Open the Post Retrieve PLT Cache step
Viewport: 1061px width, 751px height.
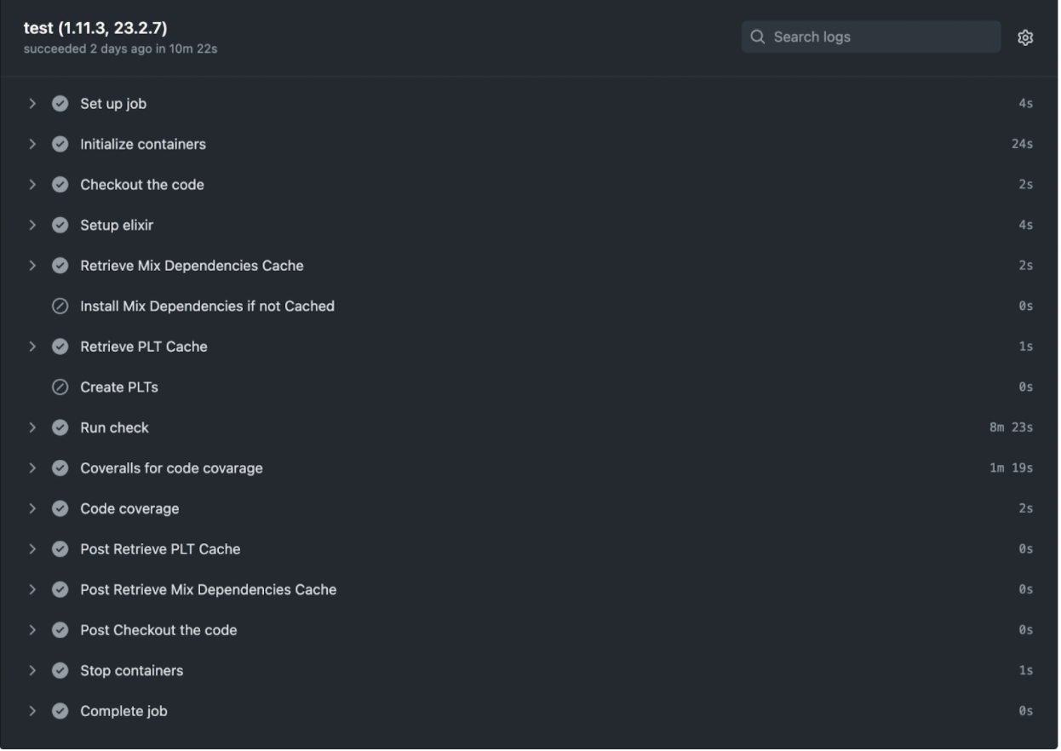pyautogui.click(x=530, y=549)
